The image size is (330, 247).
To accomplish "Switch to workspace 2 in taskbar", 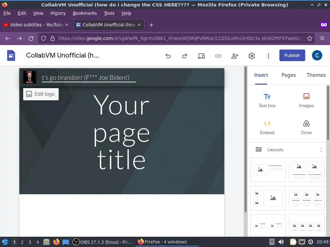I will point(22,242).
